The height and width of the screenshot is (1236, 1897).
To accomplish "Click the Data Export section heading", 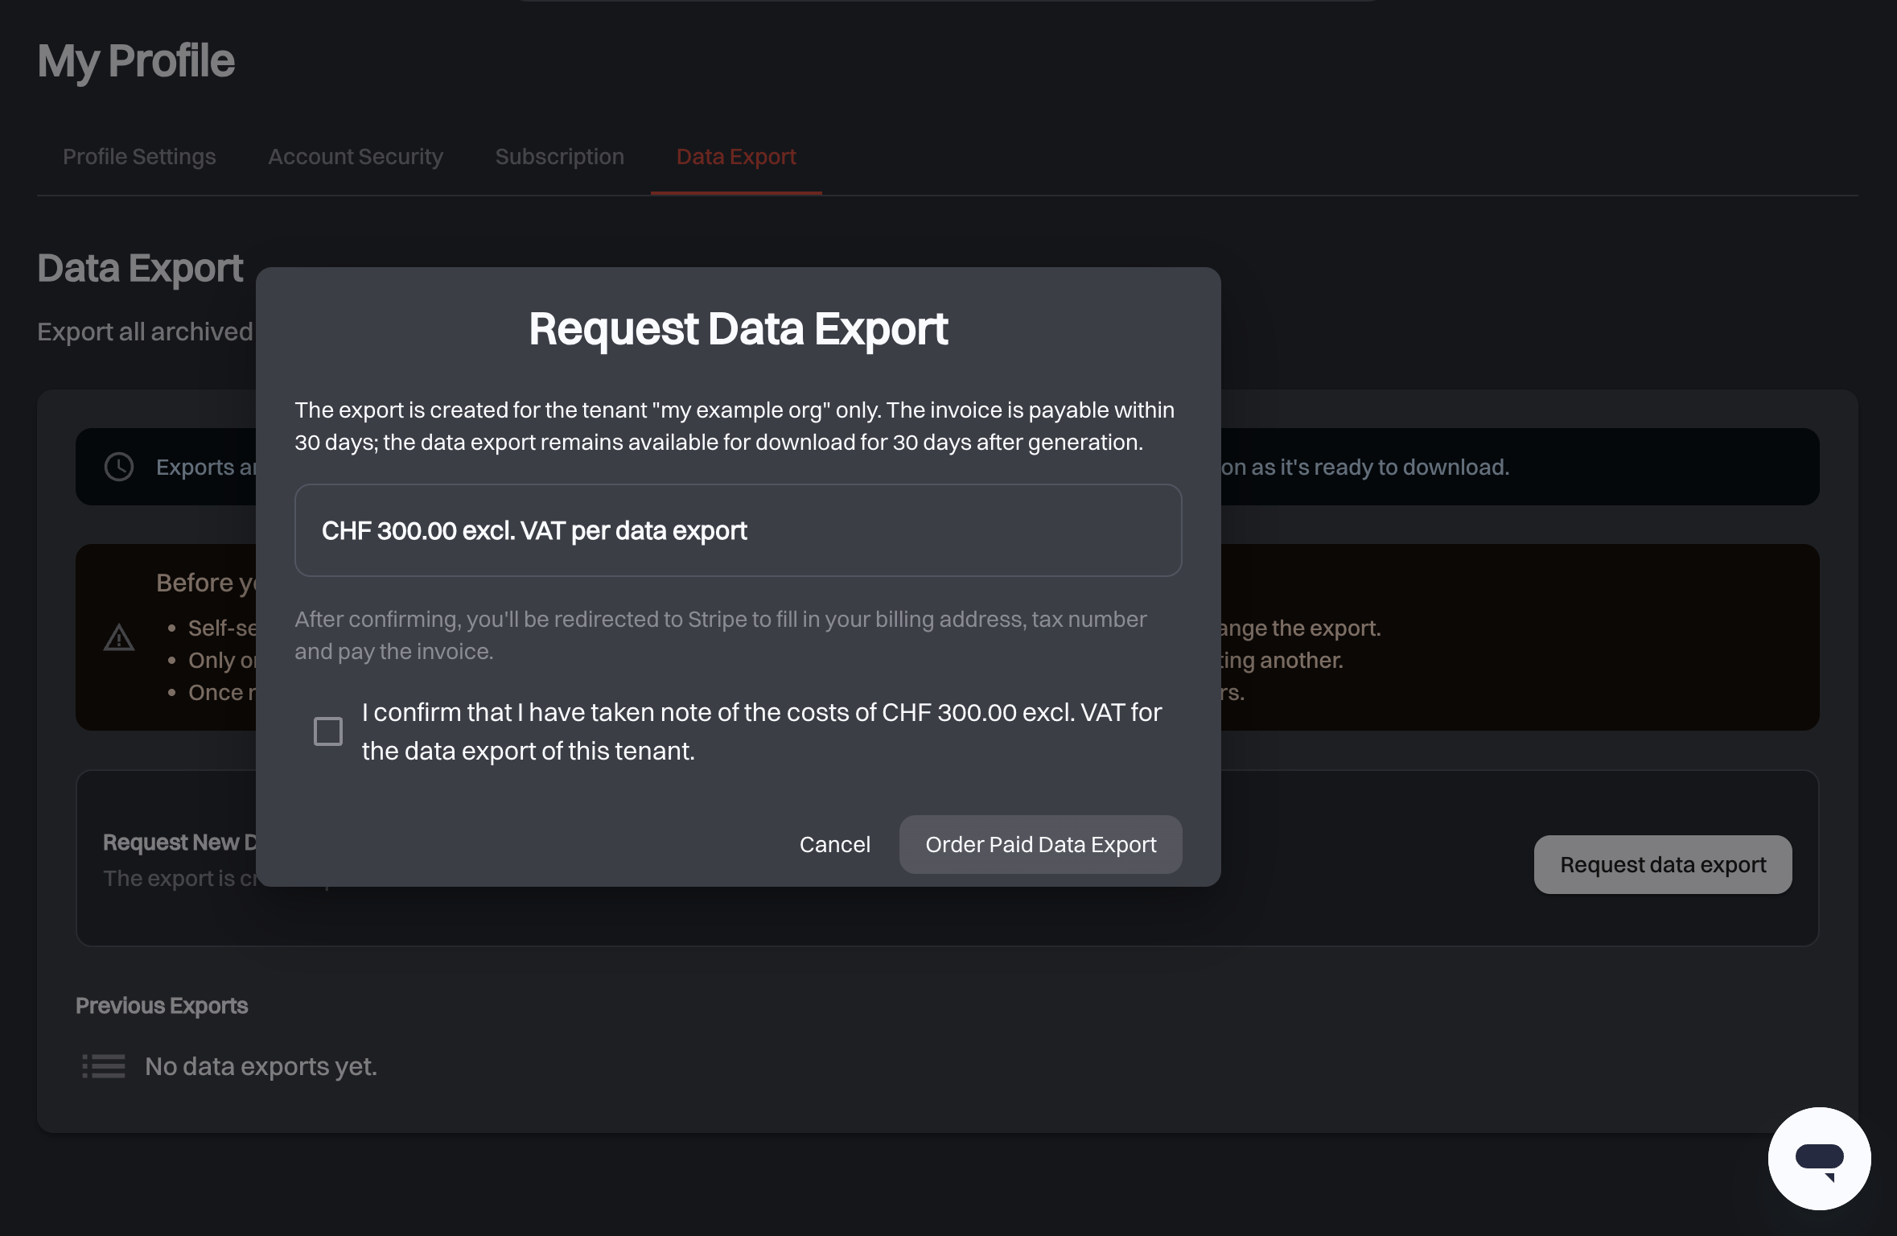I will click(x=140, y=268).
